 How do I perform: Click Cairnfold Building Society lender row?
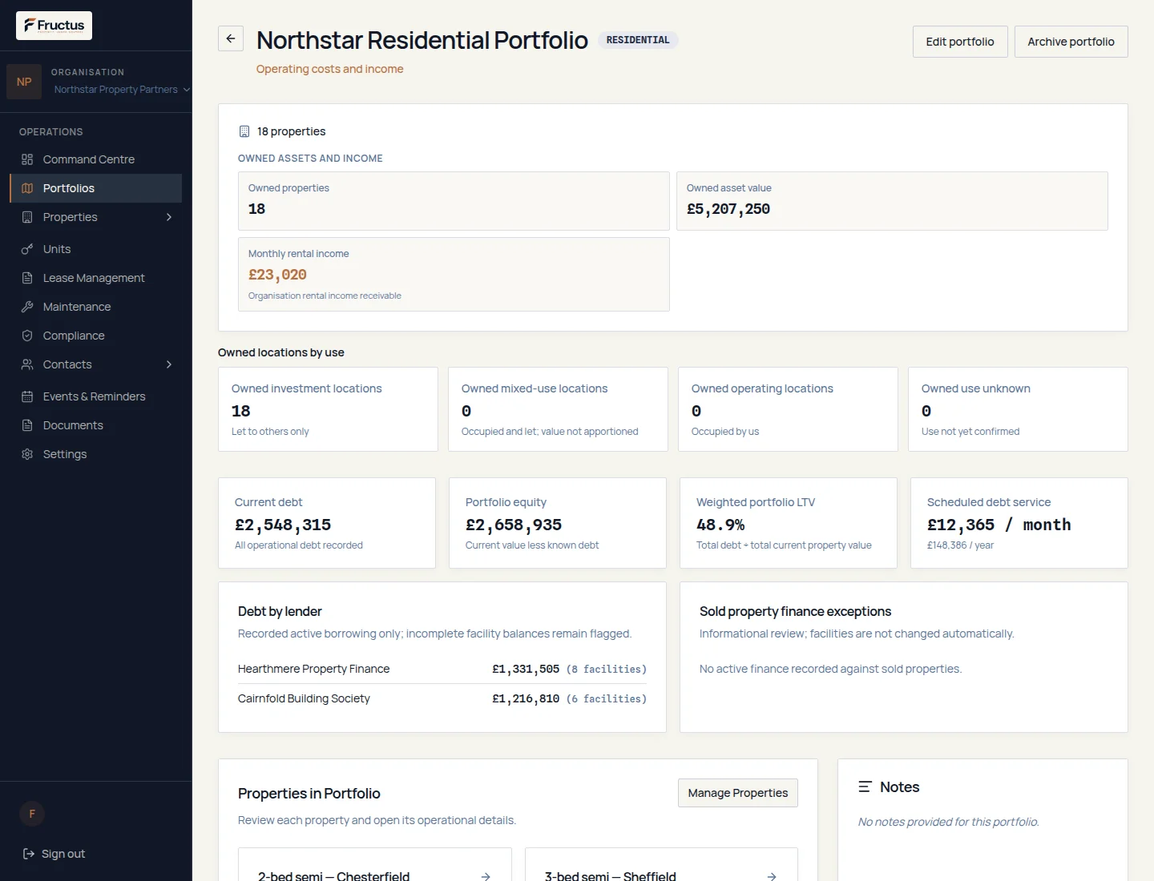(442, 698)
